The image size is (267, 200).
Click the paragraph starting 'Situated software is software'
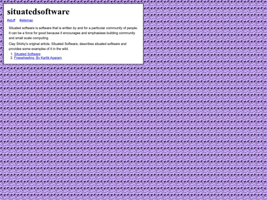click(73, 33)
